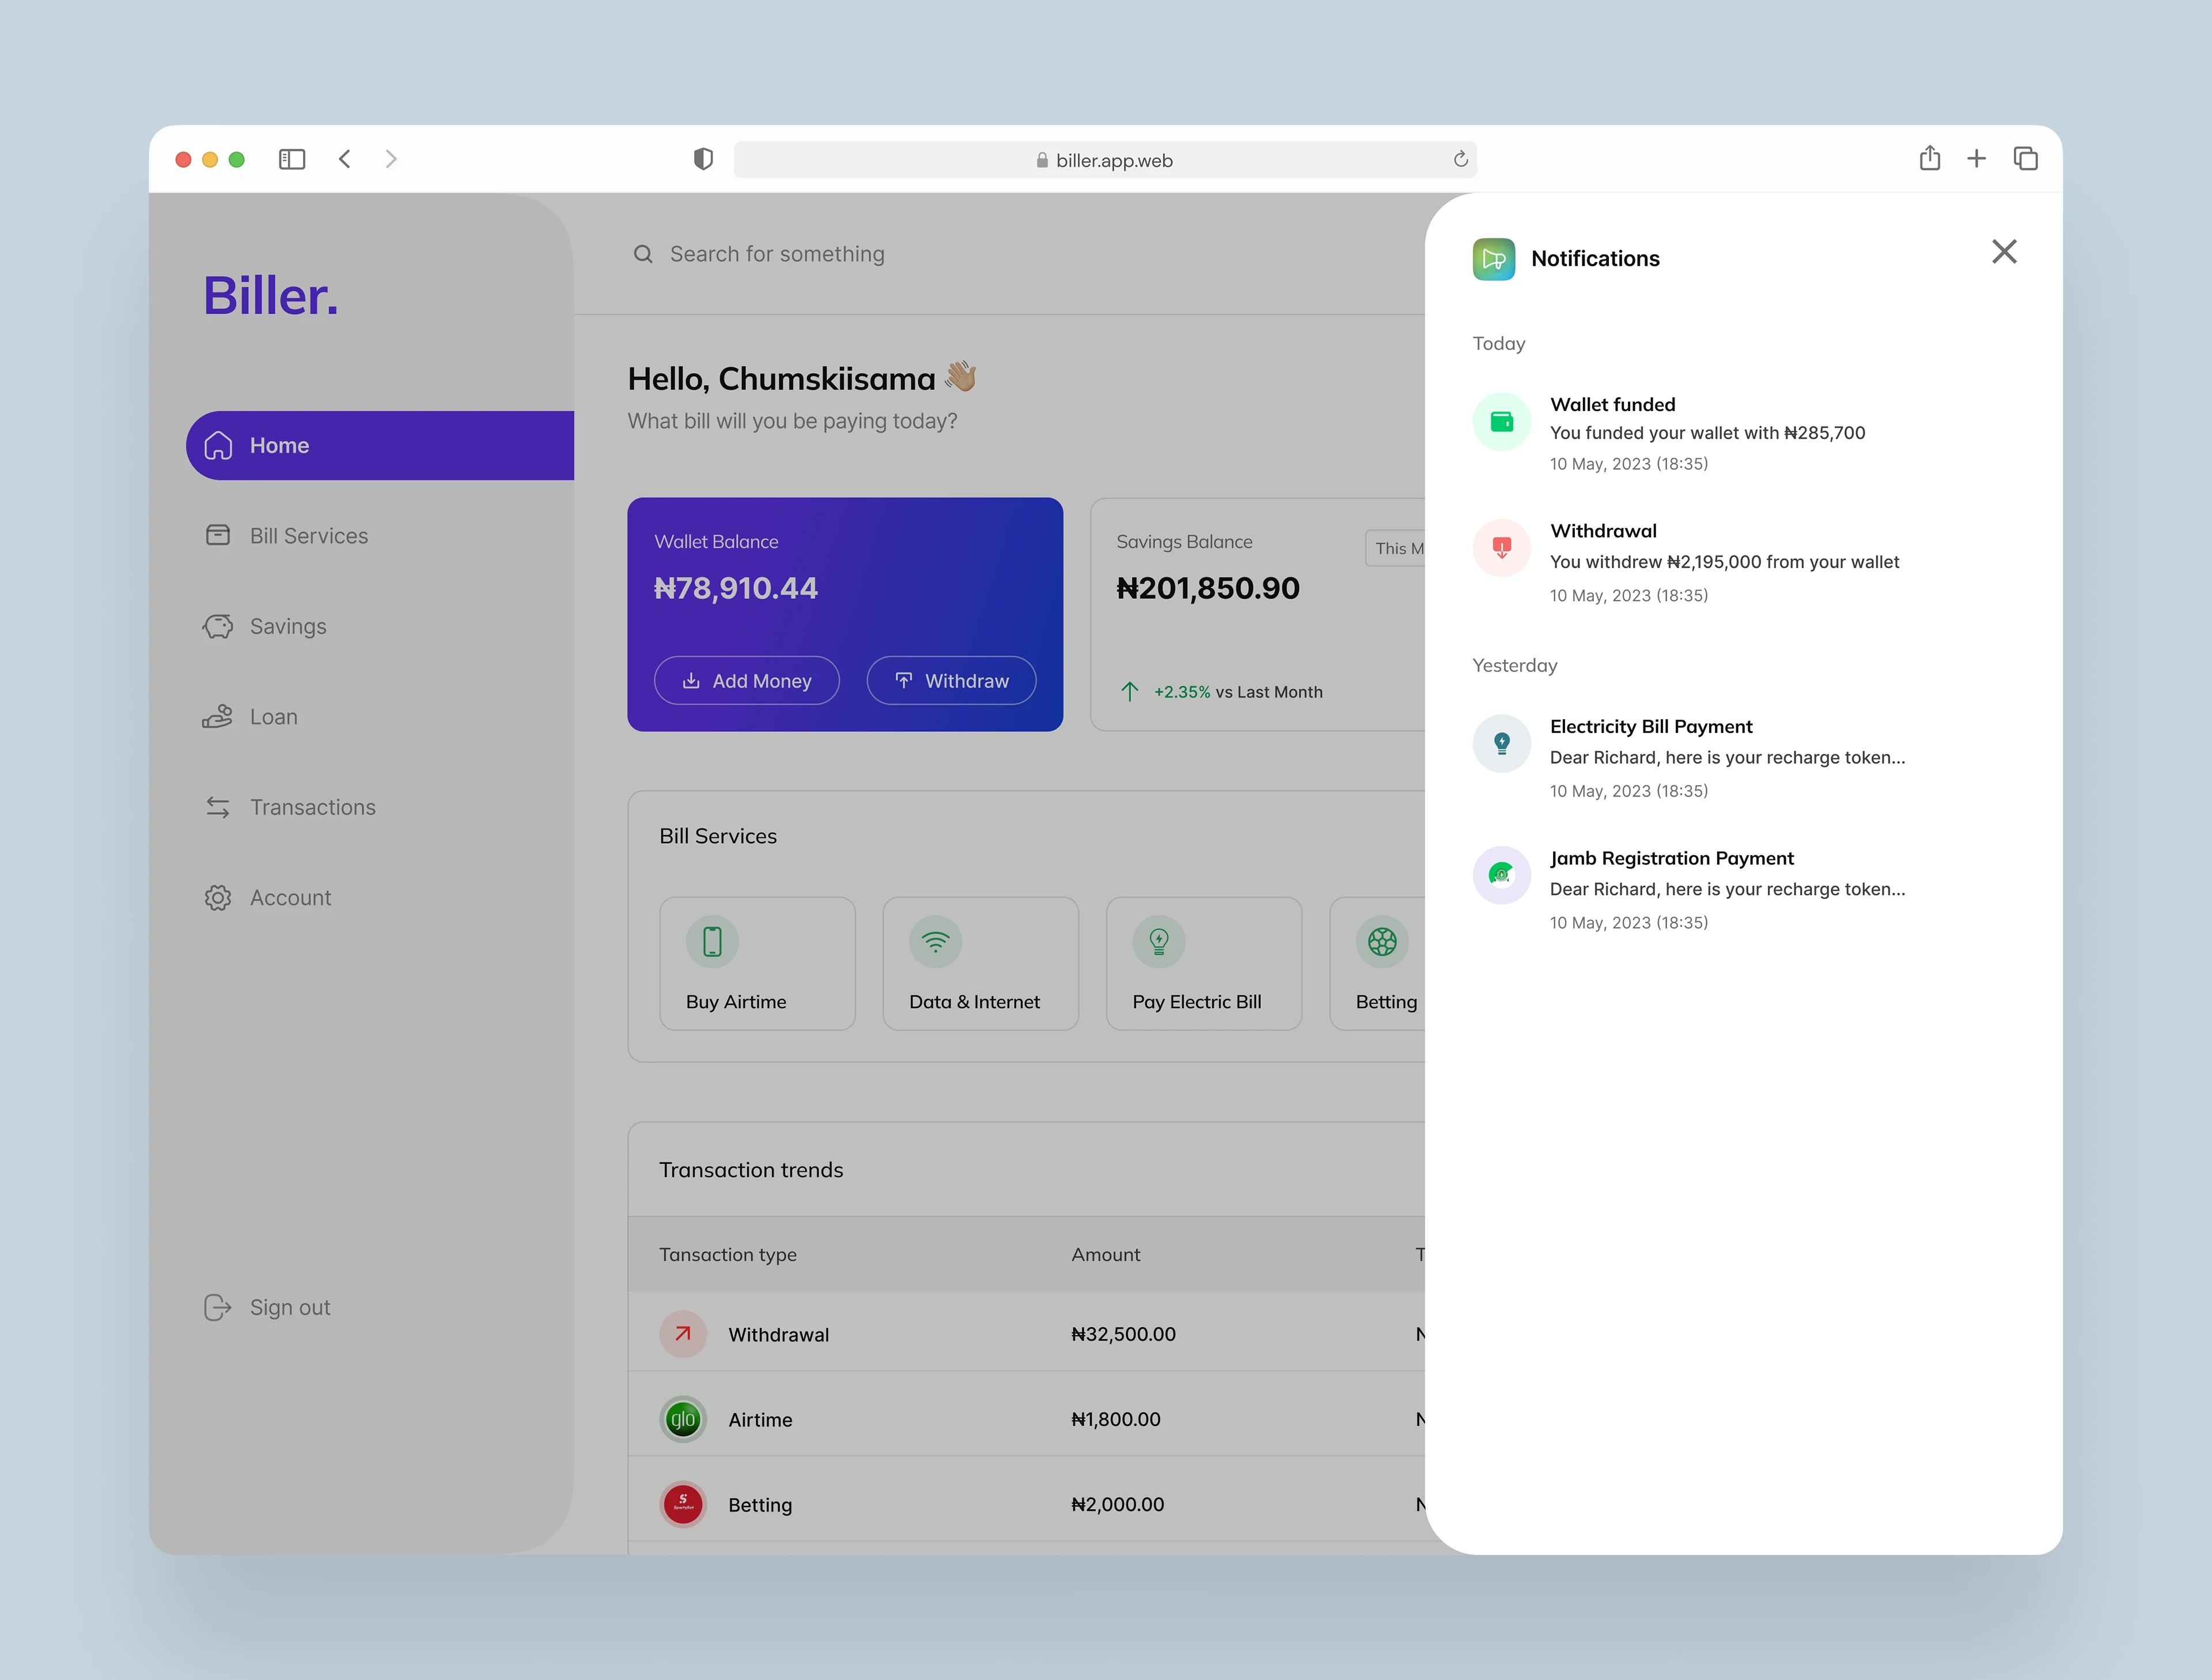Toggle the browser sidebar icon
2212x1680 pixels.
[292, 159]
